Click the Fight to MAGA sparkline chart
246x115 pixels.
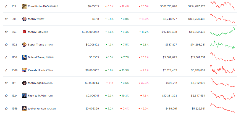[223, 95]
